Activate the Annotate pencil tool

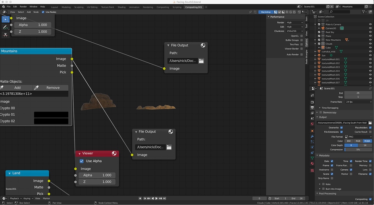point(5,27)
